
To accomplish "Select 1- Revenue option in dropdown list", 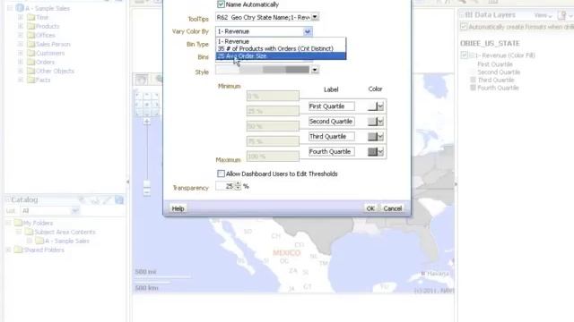I will pyautogui.click(x=281, y=41).
